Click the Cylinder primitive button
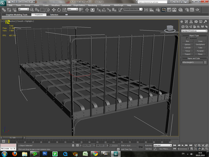Screen dimensions: 209x157 point(187,48)
